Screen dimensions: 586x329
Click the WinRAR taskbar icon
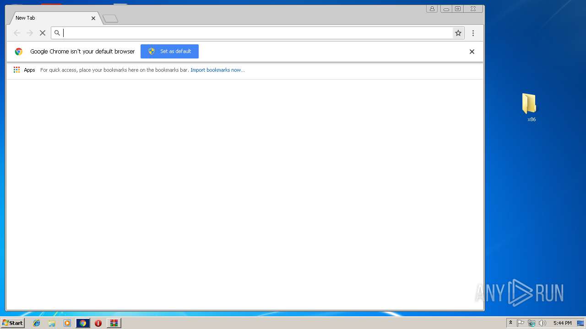coord(114,323)
